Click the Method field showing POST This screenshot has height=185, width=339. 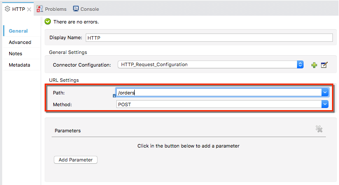218,104
